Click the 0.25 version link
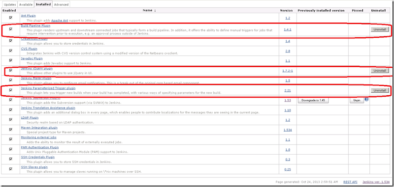394x187 pixels. click(x=288, y=169)
